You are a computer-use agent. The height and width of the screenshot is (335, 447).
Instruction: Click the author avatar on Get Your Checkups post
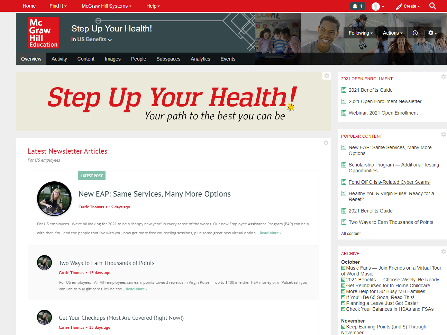(x=44, y=317)
